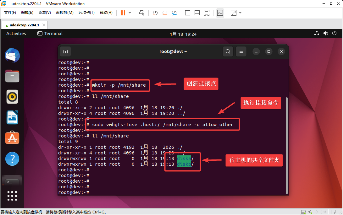Image resolution: width=343 pixels, height=215 pixels.
Task: Click the terminal's vertical scrollbar
Action: [286, 144]
